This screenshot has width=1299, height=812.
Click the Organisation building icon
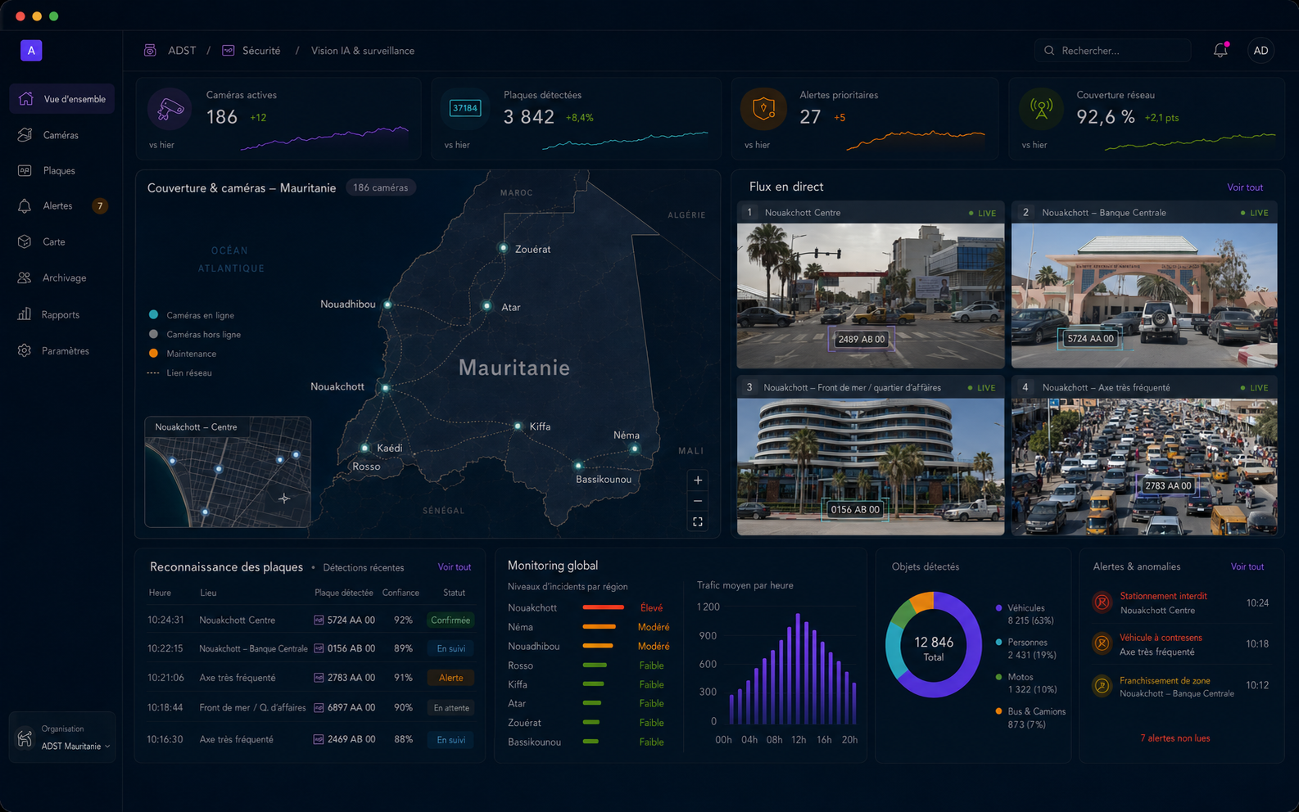coord(25,738)
